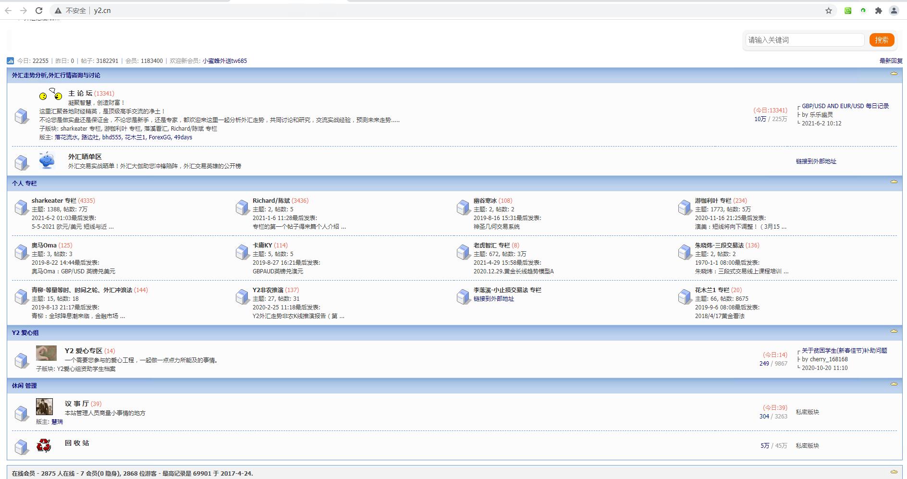Collapse the 休闲 管理 section
Viewport: 907px width, 479px height.
point(894,384)
